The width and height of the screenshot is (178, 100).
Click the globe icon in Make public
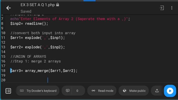tap(125, 91)
